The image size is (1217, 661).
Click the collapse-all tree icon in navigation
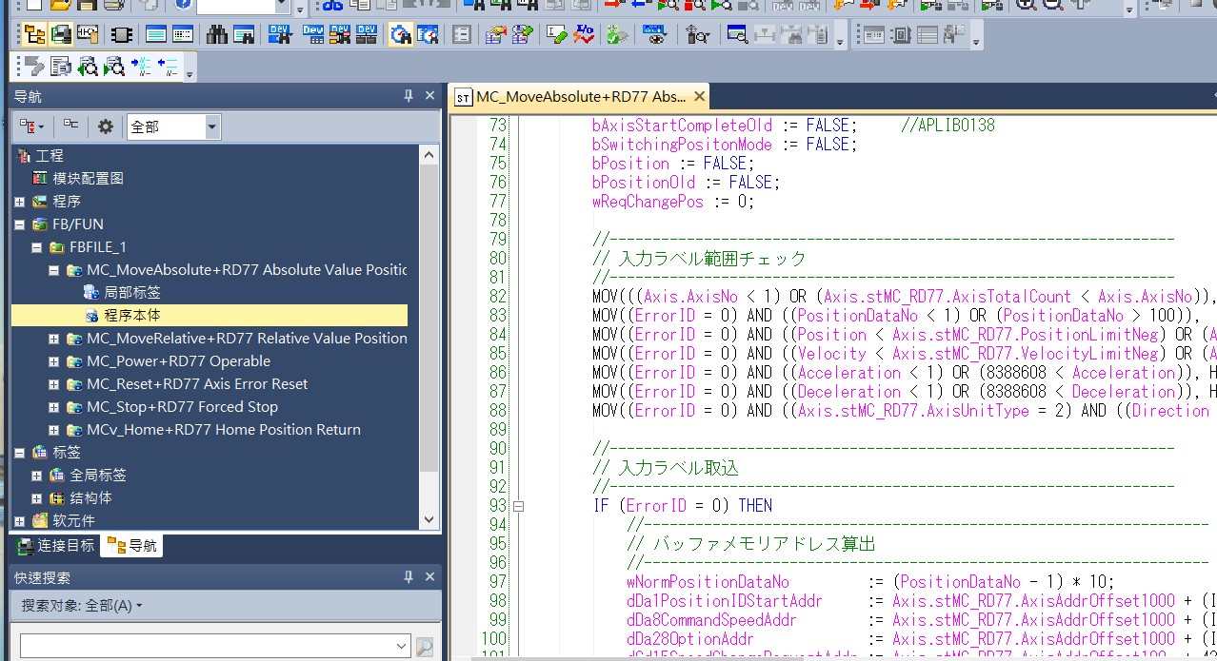pyautogui.click(x=70, y=126)
